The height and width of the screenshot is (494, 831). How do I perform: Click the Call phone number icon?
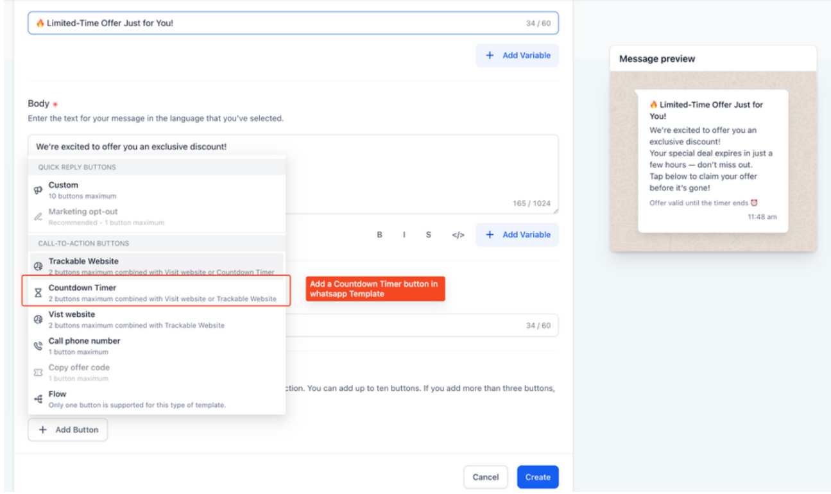pos(38,346)
